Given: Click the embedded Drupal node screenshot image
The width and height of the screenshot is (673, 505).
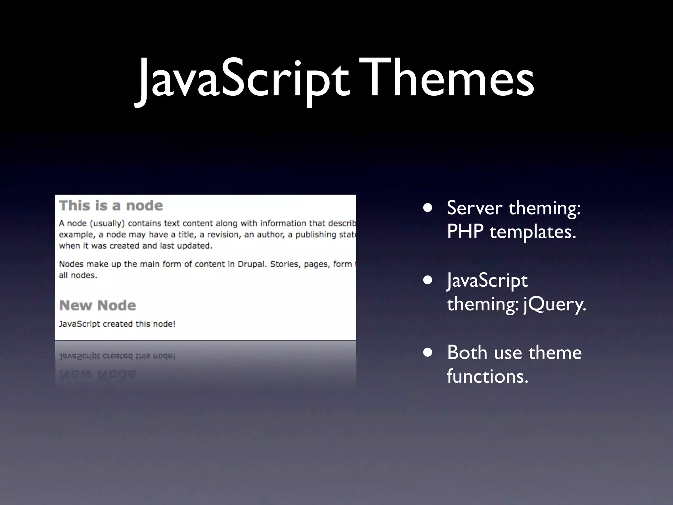Looking at the screenshot, I should [x=206, y=267].
